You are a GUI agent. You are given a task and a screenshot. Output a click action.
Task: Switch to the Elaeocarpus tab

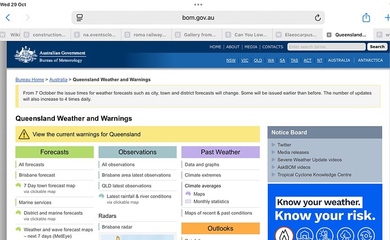pos(297,35)
